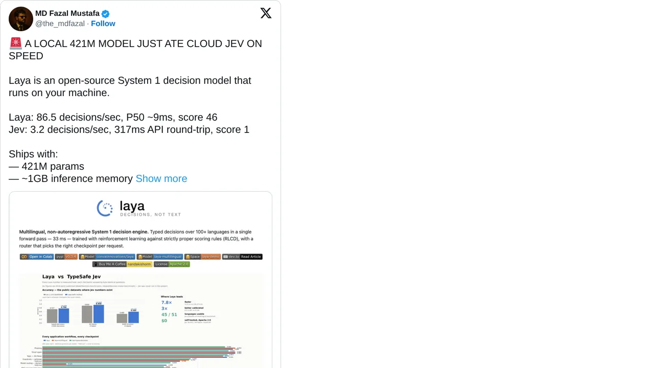
Task: Click the "— 421M params" line
Action: (46, 166)
